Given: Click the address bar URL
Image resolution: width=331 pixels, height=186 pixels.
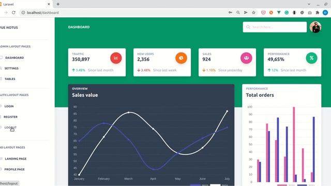Looking at the screenshot, I should 43,12.
